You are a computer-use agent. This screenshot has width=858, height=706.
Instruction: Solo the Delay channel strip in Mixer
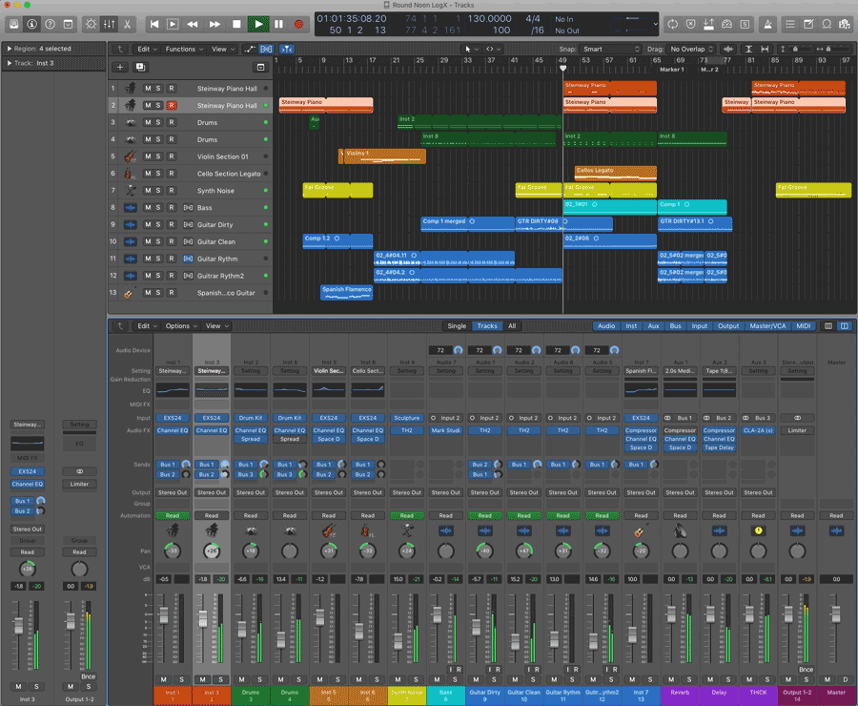(x=727, y=679)
